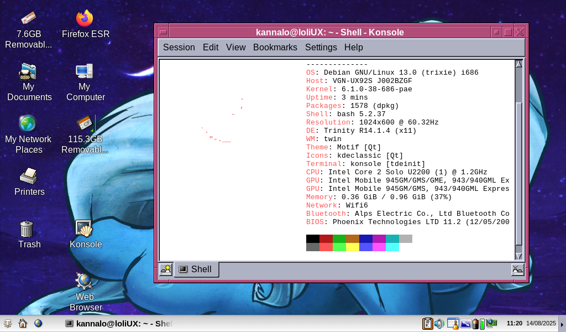Open the View menu
Image resolution: width=566 pixels, height=332 pixels.
[235, 48]
